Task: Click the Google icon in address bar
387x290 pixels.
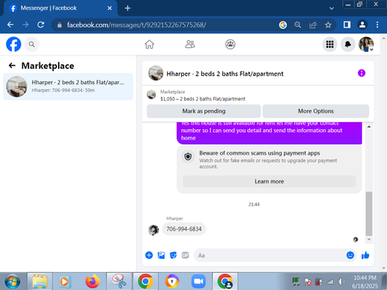Action: click(x=283, y=25)
